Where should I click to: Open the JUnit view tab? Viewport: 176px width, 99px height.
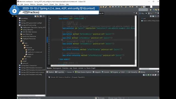[x=122, y=72]
